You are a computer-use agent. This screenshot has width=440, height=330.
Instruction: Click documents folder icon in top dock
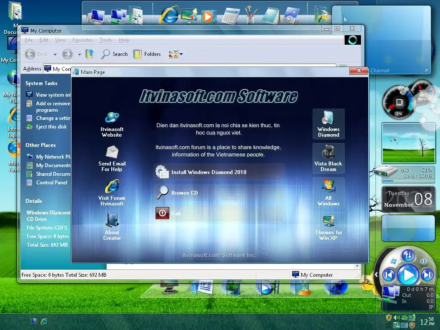(136, 15)
